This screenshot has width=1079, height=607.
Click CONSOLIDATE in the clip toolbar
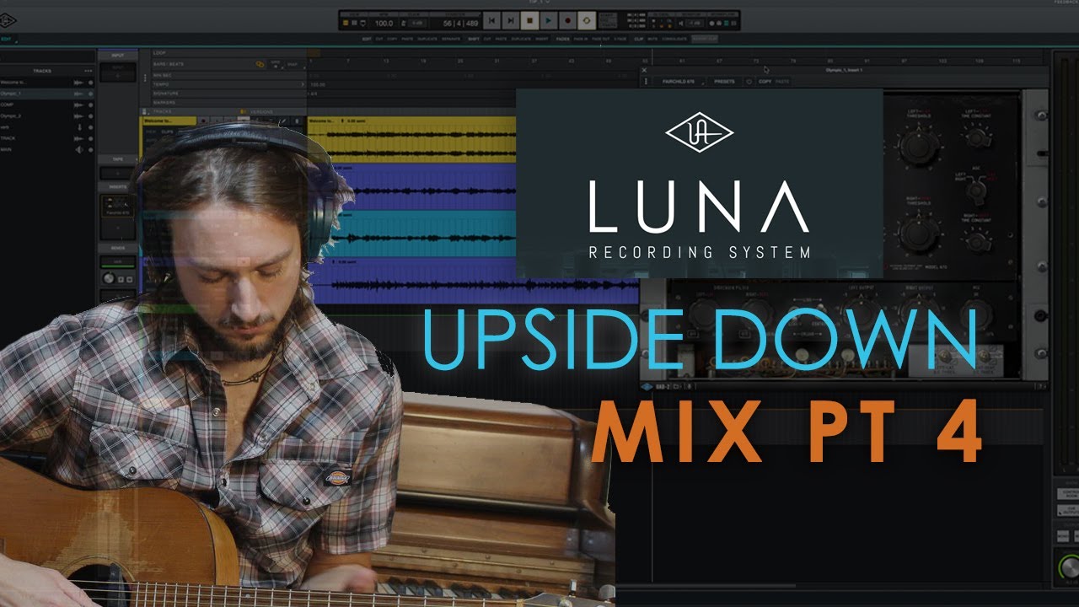pyautogui.click(x=674, y=39)
